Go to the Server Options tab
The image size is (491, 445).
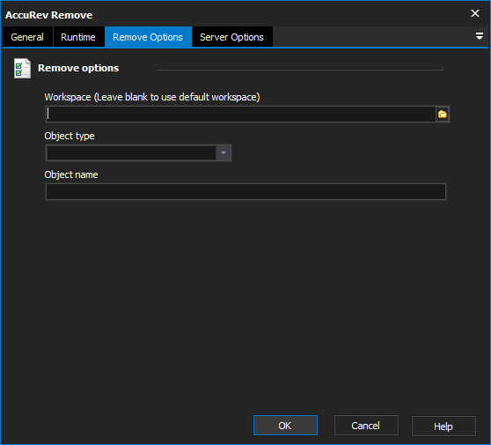tap(231, 37)
